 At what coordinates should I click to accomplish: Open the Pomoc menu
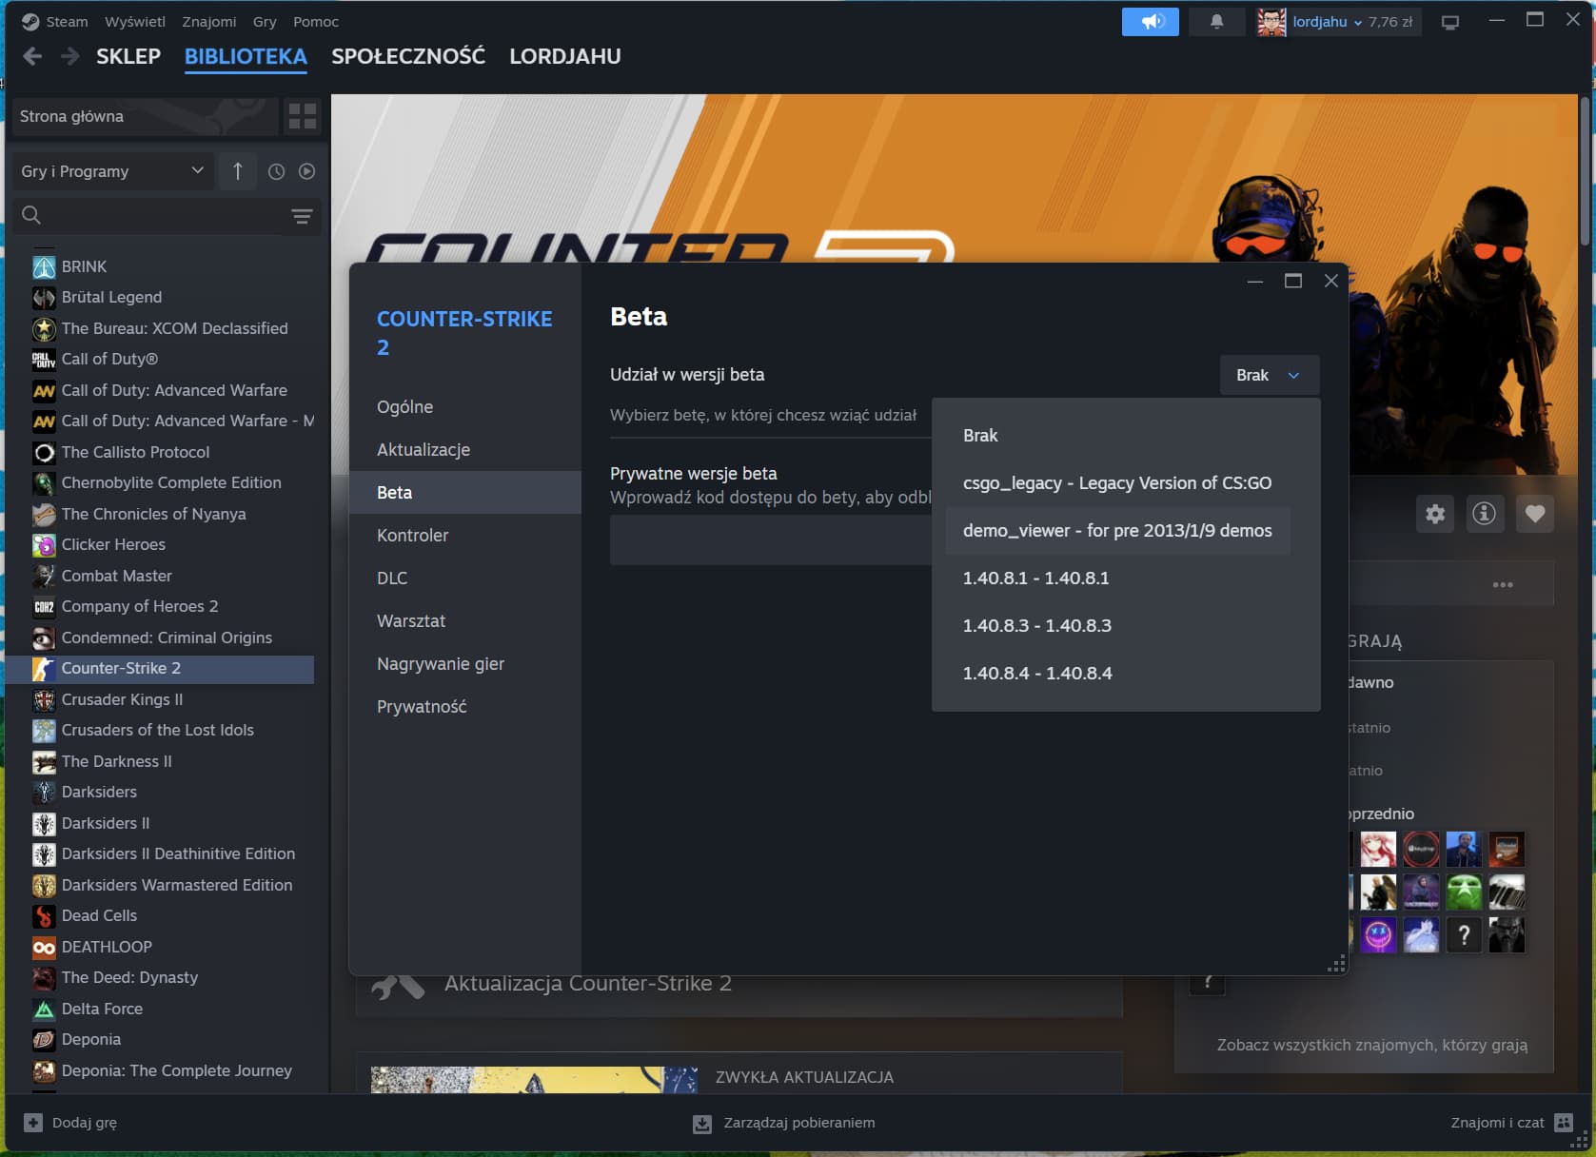click(316, 22)
